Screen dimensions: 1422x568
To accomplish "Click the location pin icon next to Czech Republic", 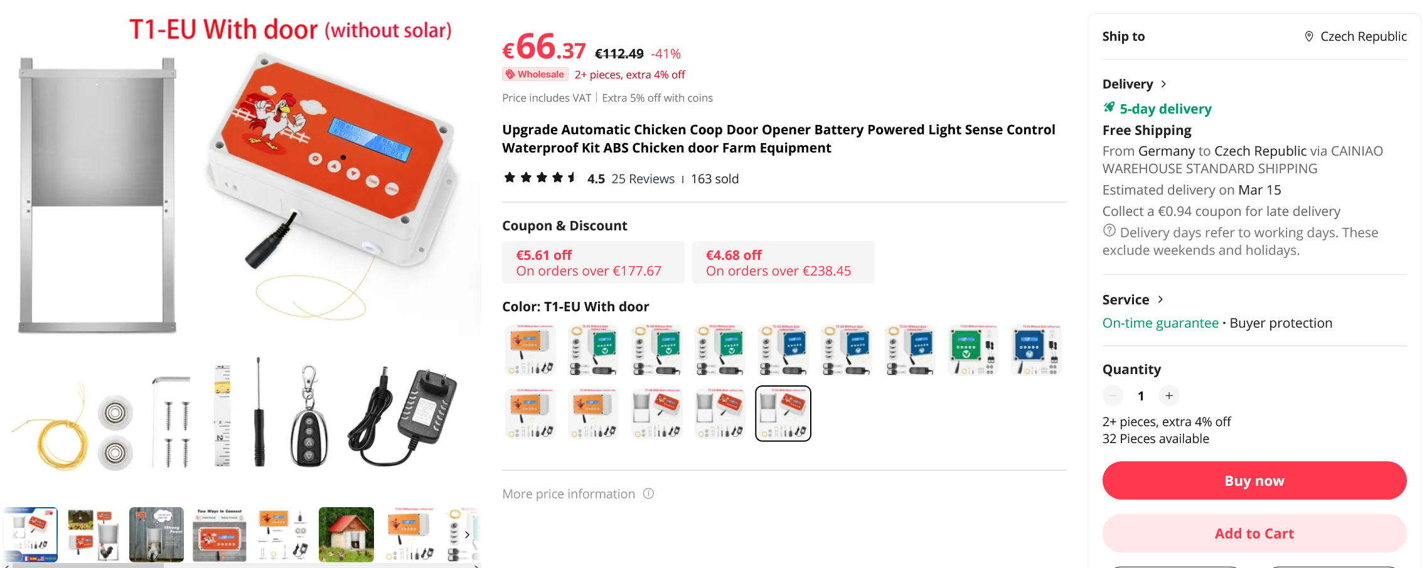I will click(1309, 36).
